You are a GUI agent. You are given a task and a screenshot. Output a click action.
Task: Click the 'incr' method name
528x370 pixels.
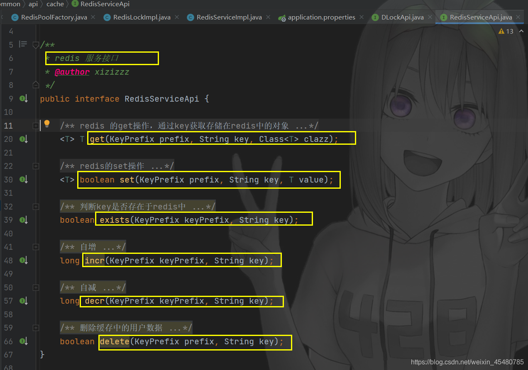tap(95, 260)
